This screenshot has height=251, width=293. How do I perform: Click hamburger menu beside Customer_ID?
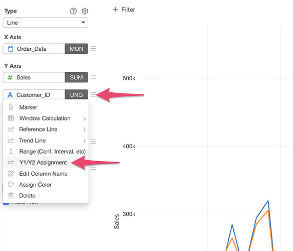tap(93, 94)
